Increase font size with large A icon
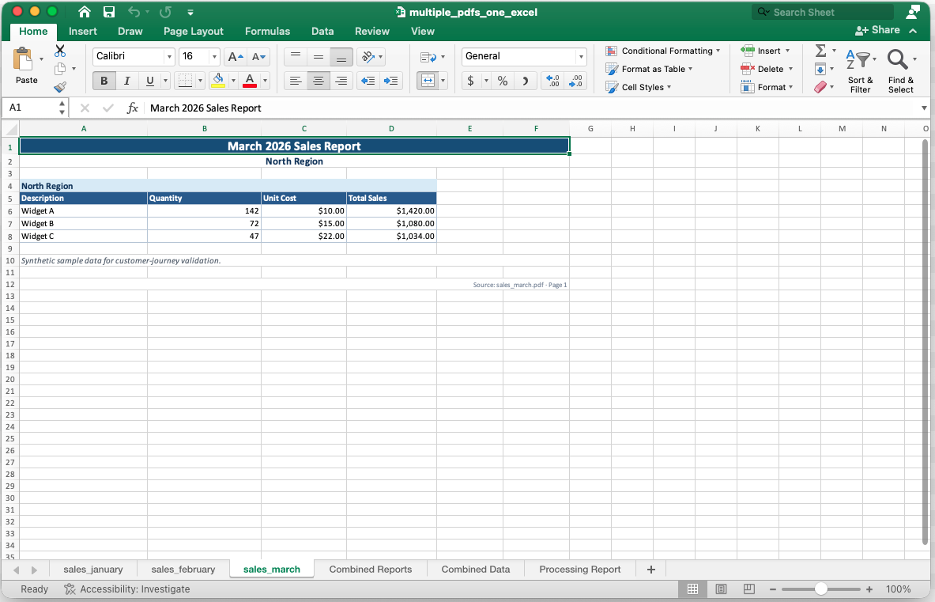This screenshot has height=602, width=935. (236, 57)
